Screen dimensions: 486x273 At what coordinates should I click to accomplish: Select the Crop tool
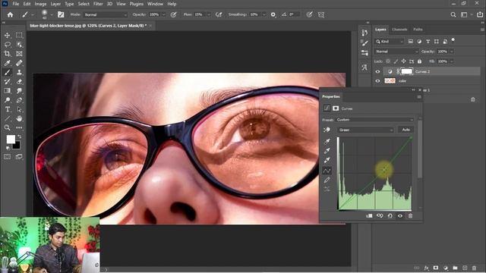(x=7, y=54)
